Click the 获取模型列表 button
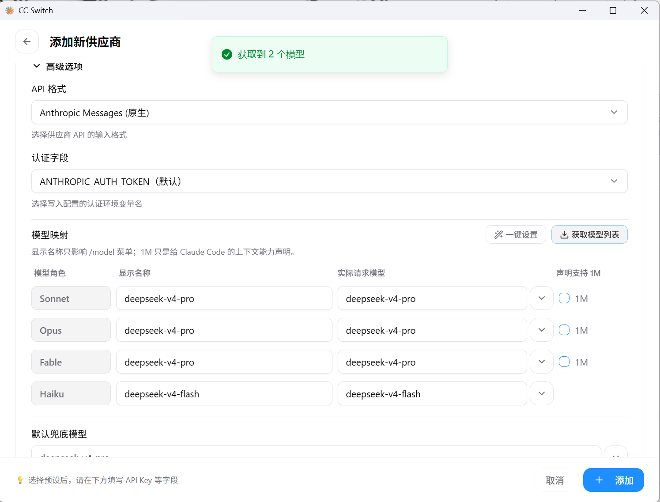660x502 pixels. [x=589, y=234]
